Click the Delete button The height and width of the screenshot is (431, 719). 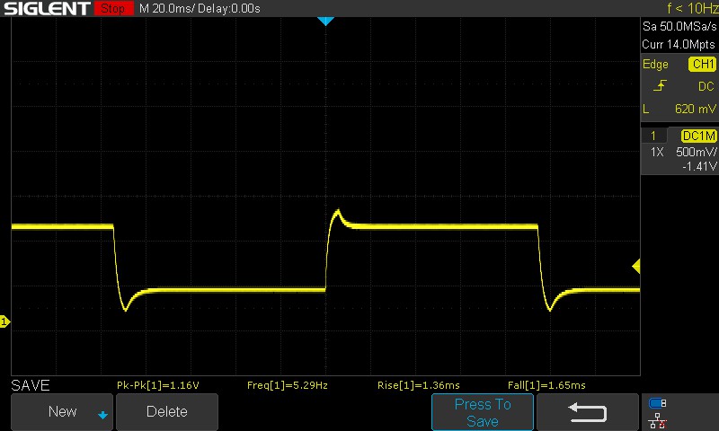167,411
